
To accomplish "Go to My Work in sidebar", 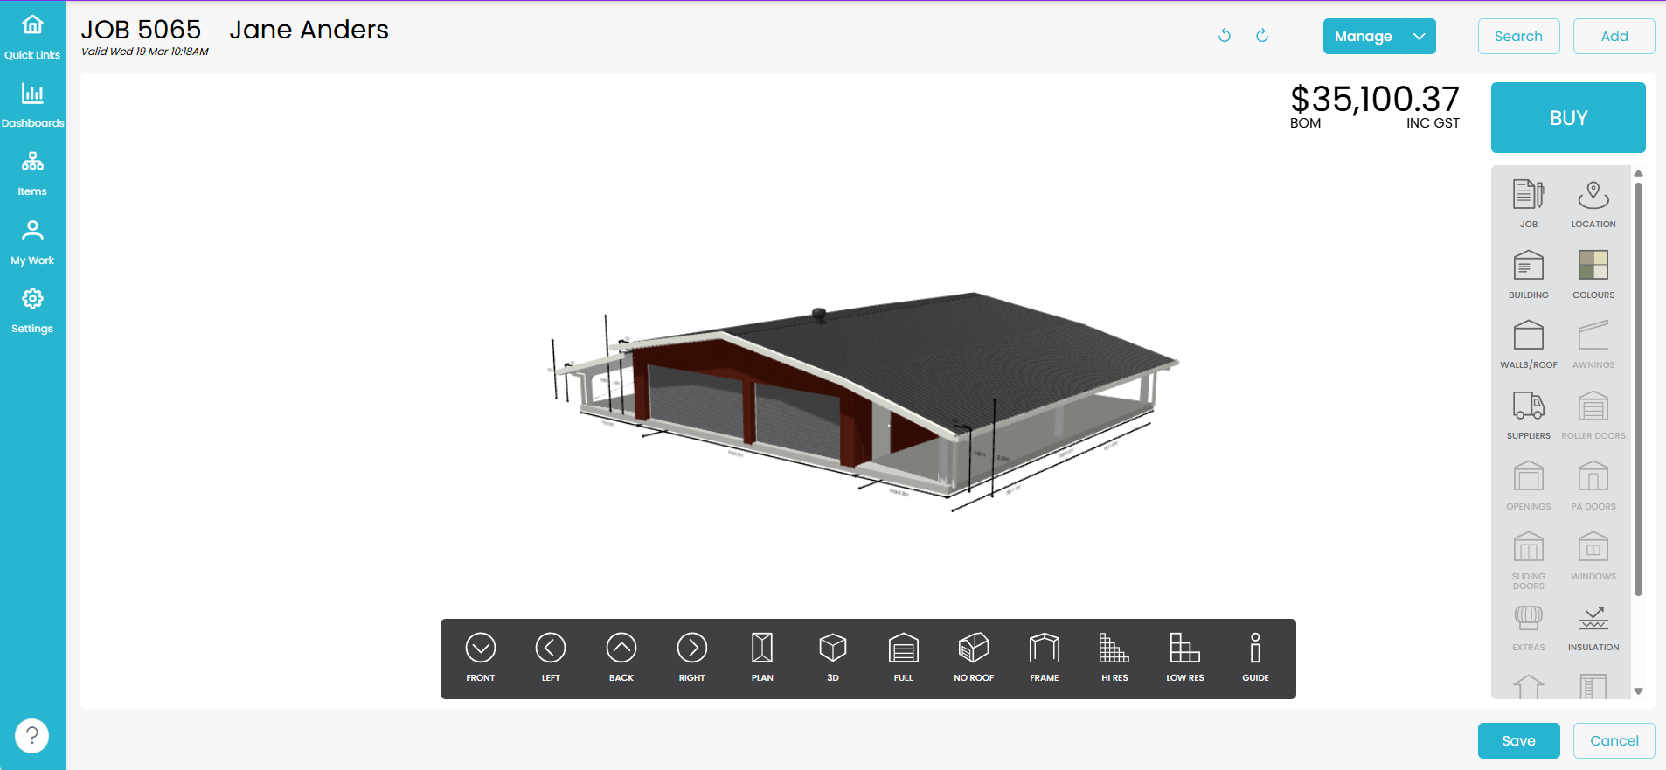I will [32, 241].
